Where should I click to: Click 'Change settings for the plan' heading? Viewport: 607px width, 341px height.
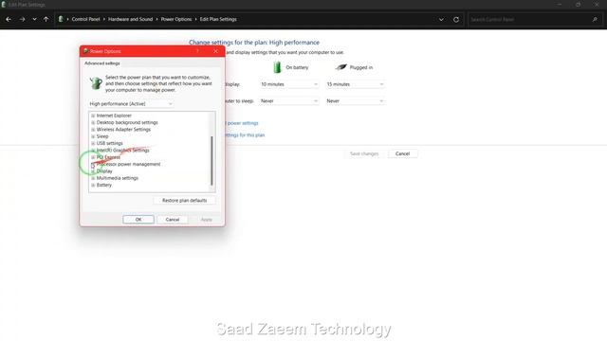pyautogui.click(x=254, y=42)
